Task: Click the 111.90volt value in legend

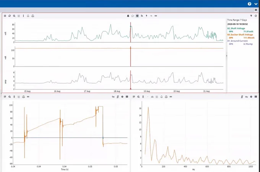Action: [x=249, y=38]
